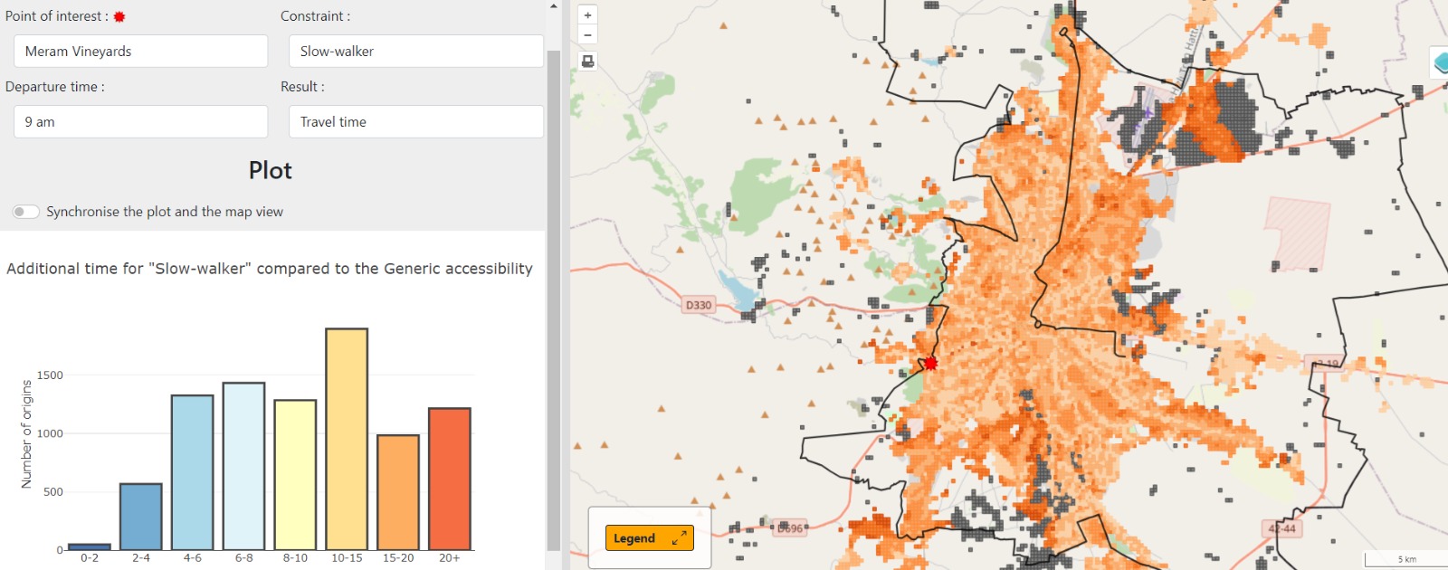Screen dimensions: 1448x570
Task: Expand the Departure time selector
Action: point(140,122)
